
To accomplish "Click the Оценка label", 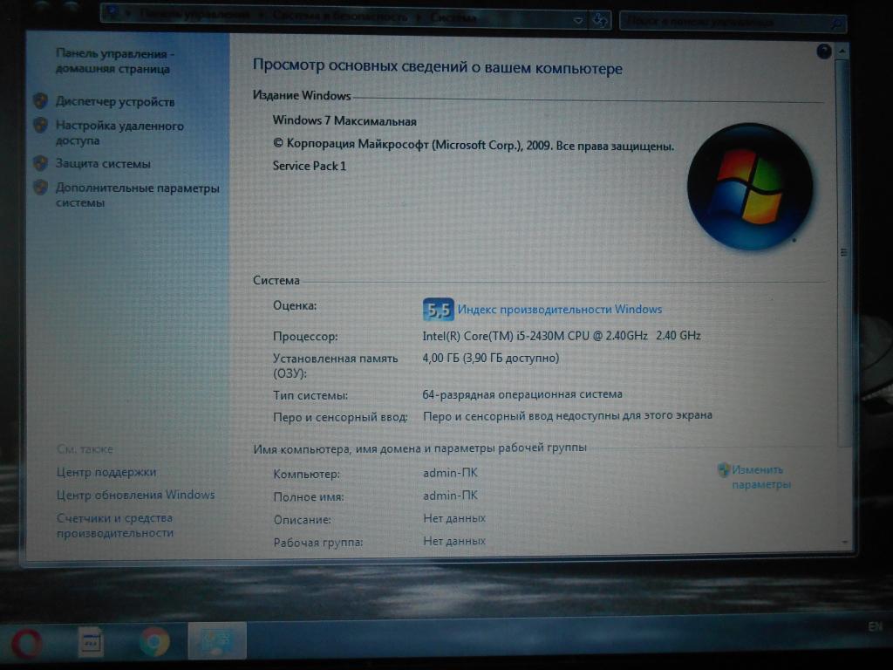I will click(x=295, y=305).
